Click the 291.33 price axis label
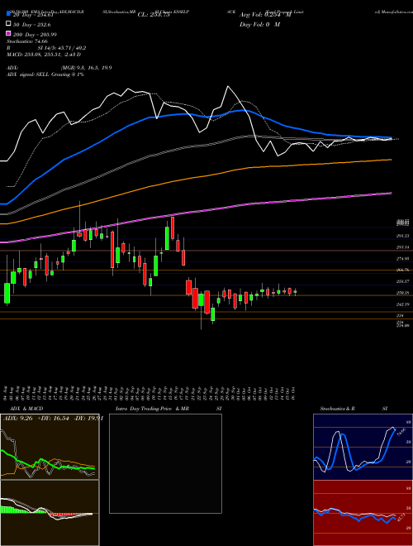413x546 pixels. coord(402,236)
